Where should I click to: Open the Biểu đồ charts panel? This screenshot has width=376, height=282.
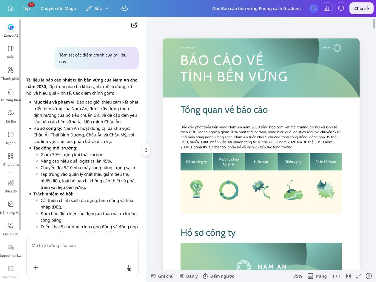[x=11, y=186]
